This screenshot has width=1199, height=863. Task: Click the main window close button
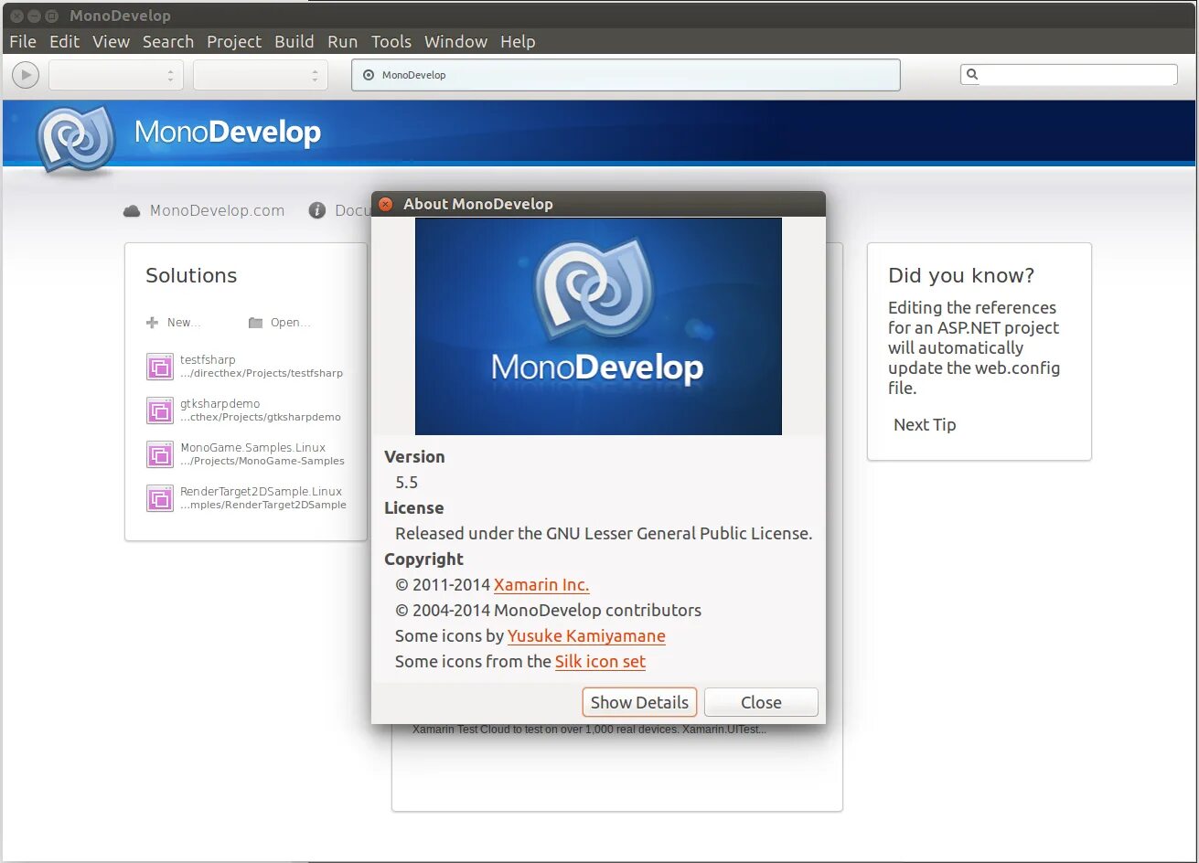click(16, 16)
